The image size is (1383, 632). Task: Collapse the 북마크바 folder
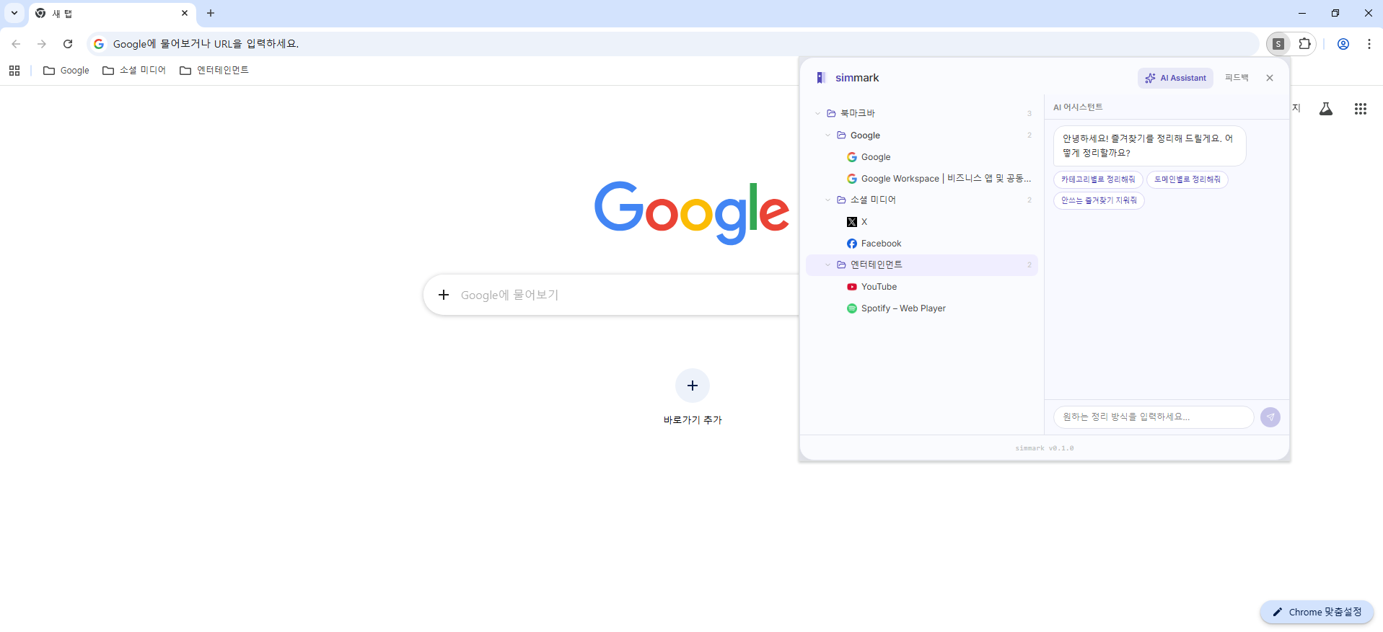coord(817,113)
